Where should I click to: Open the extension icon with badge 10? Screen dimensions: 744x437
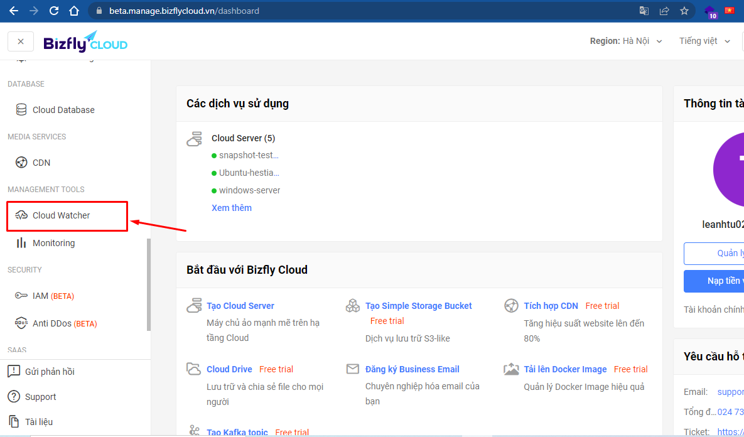[710, 12]
